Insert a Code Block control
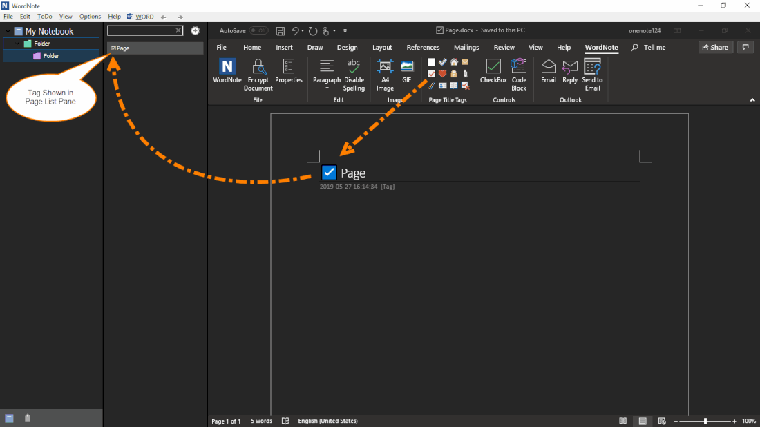 519,75
